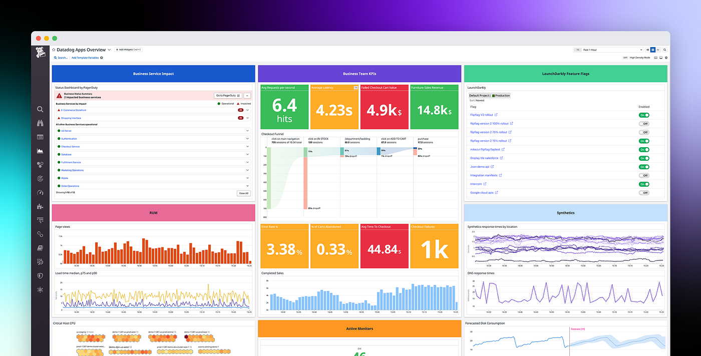Turn off Flipflag V2 rollout flag
701x356 pixels.
pos(644,115)
